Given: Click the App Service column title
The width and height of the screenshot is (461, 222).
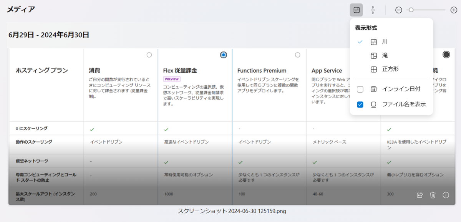Looking at the screenshot, I should [327, 70].
